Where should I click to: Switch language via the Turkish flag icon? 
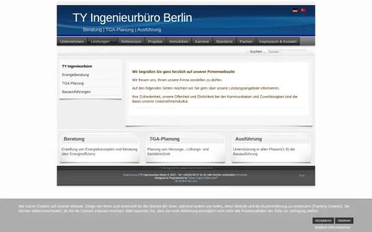[303, 10]
